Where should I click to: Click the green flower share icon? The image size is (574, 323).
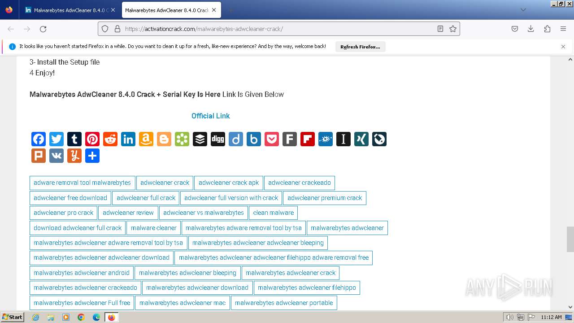click(182, 139)
